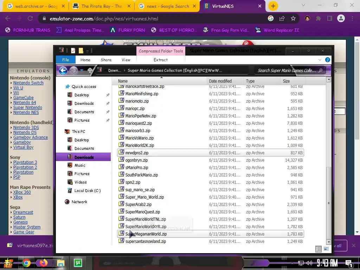Image resolution: width=360 pixels, height=270 pixels.
Task: Click the volume speaker tray icon
Action: point(309,263)
